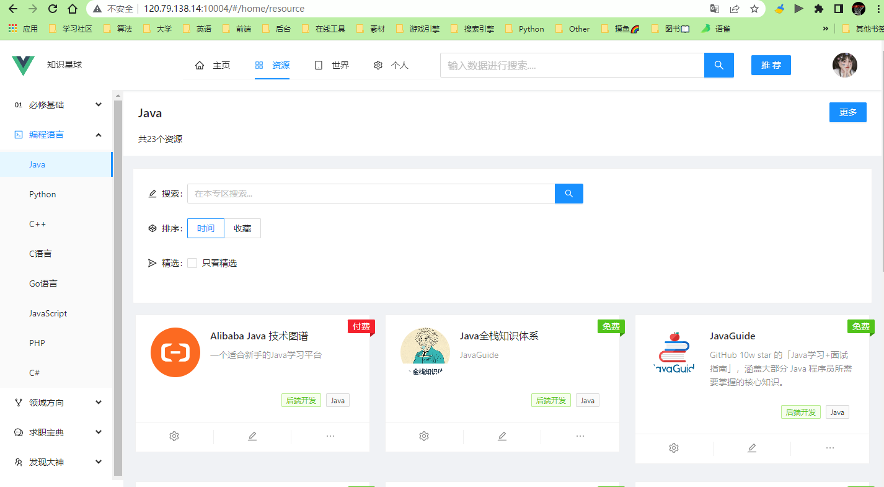The image size is (884, 487).
Task: Edit the JavaGuide card
Action: 752,448
